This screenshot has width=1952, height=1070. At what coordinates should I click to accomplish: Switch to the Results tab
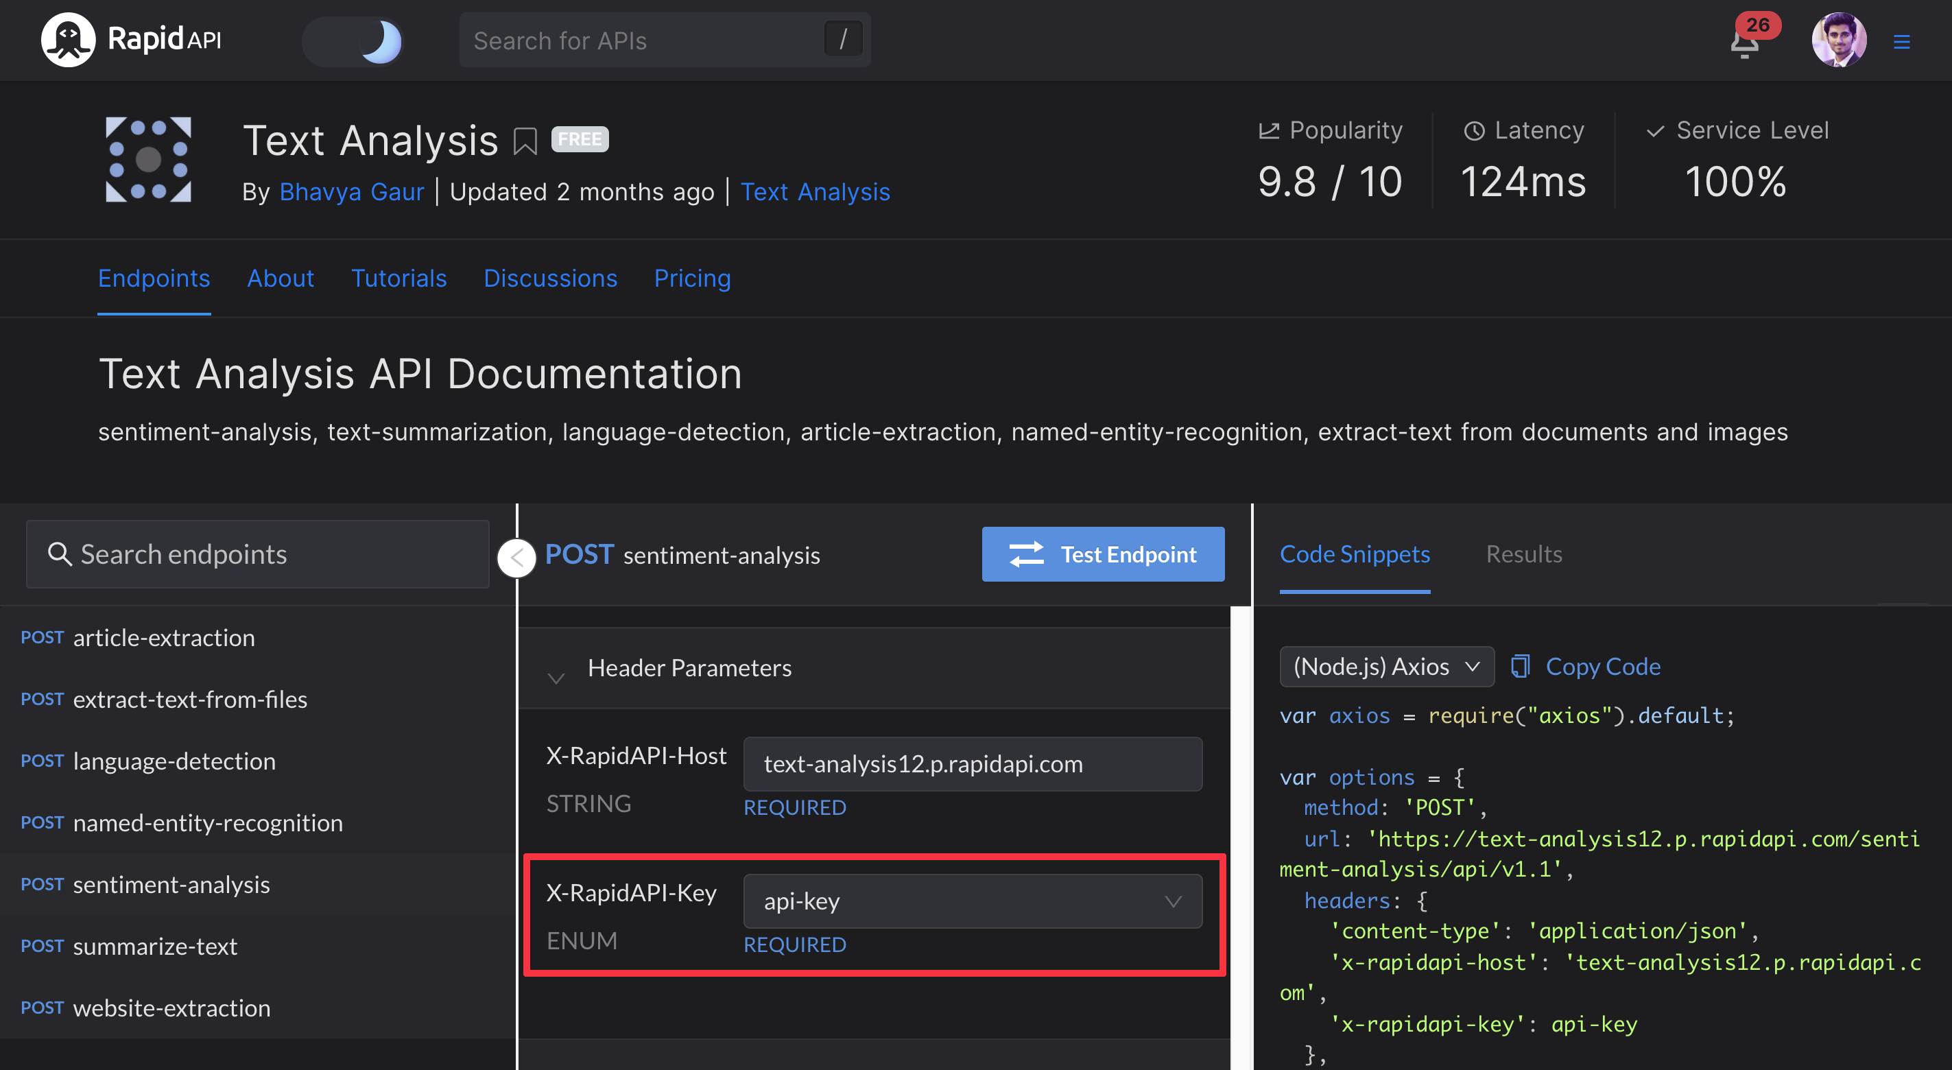point(1523,554)
